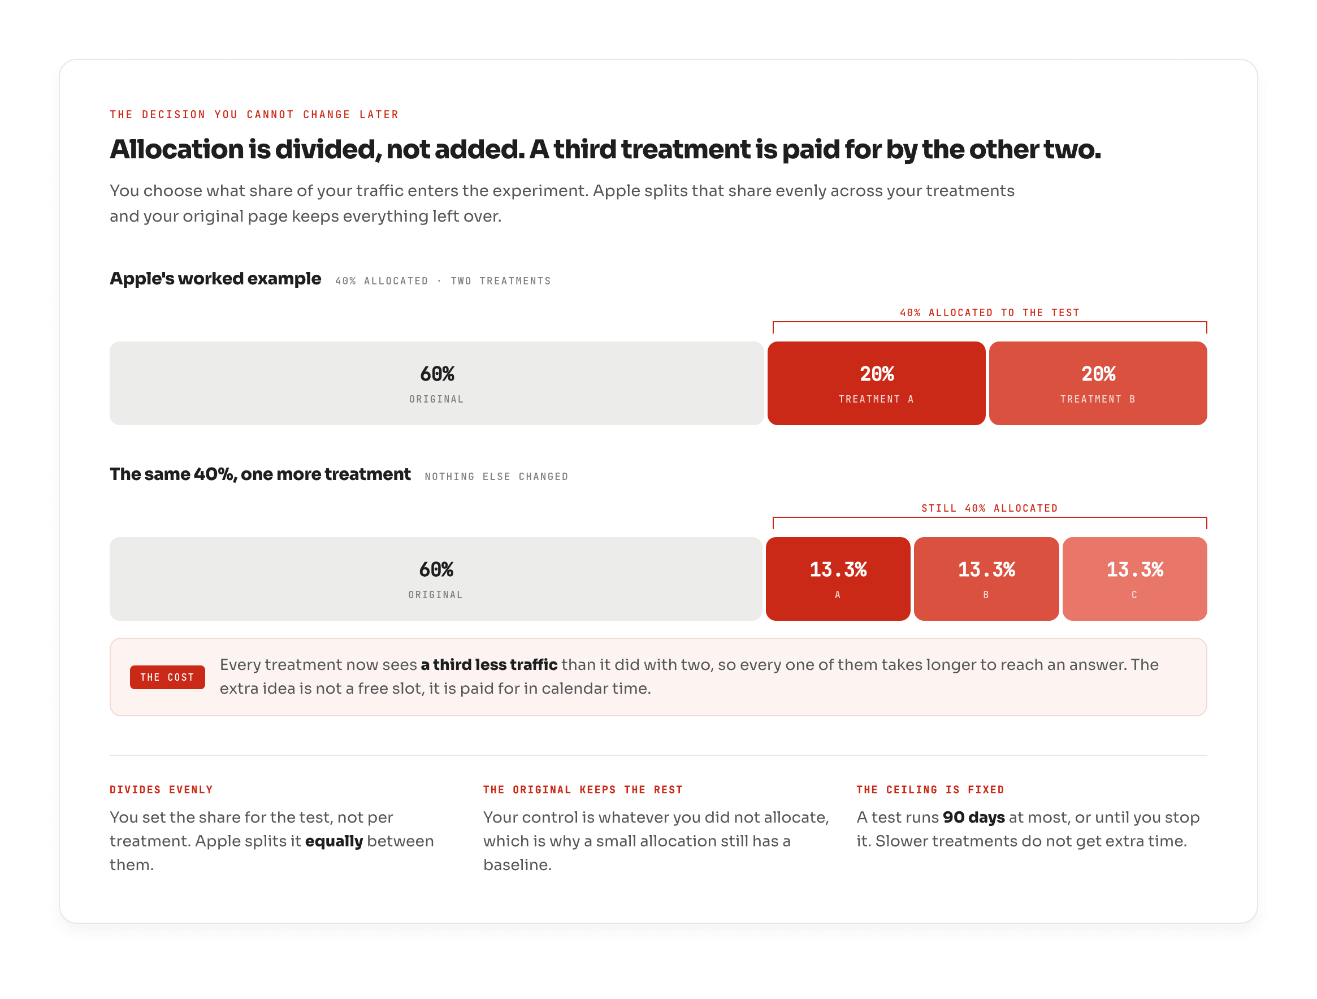Click the 13.3% treatment C segment
This screenshot has width=1317, height=999.
pos(1135,579)
